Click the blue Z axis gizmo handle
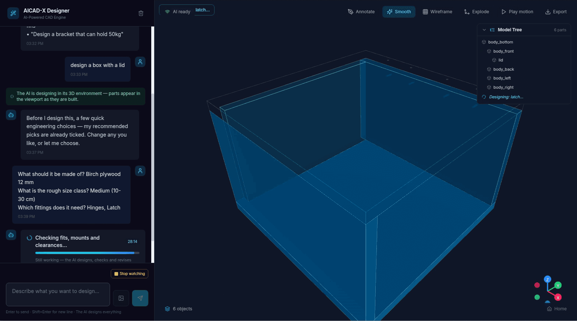 point(548,279)
